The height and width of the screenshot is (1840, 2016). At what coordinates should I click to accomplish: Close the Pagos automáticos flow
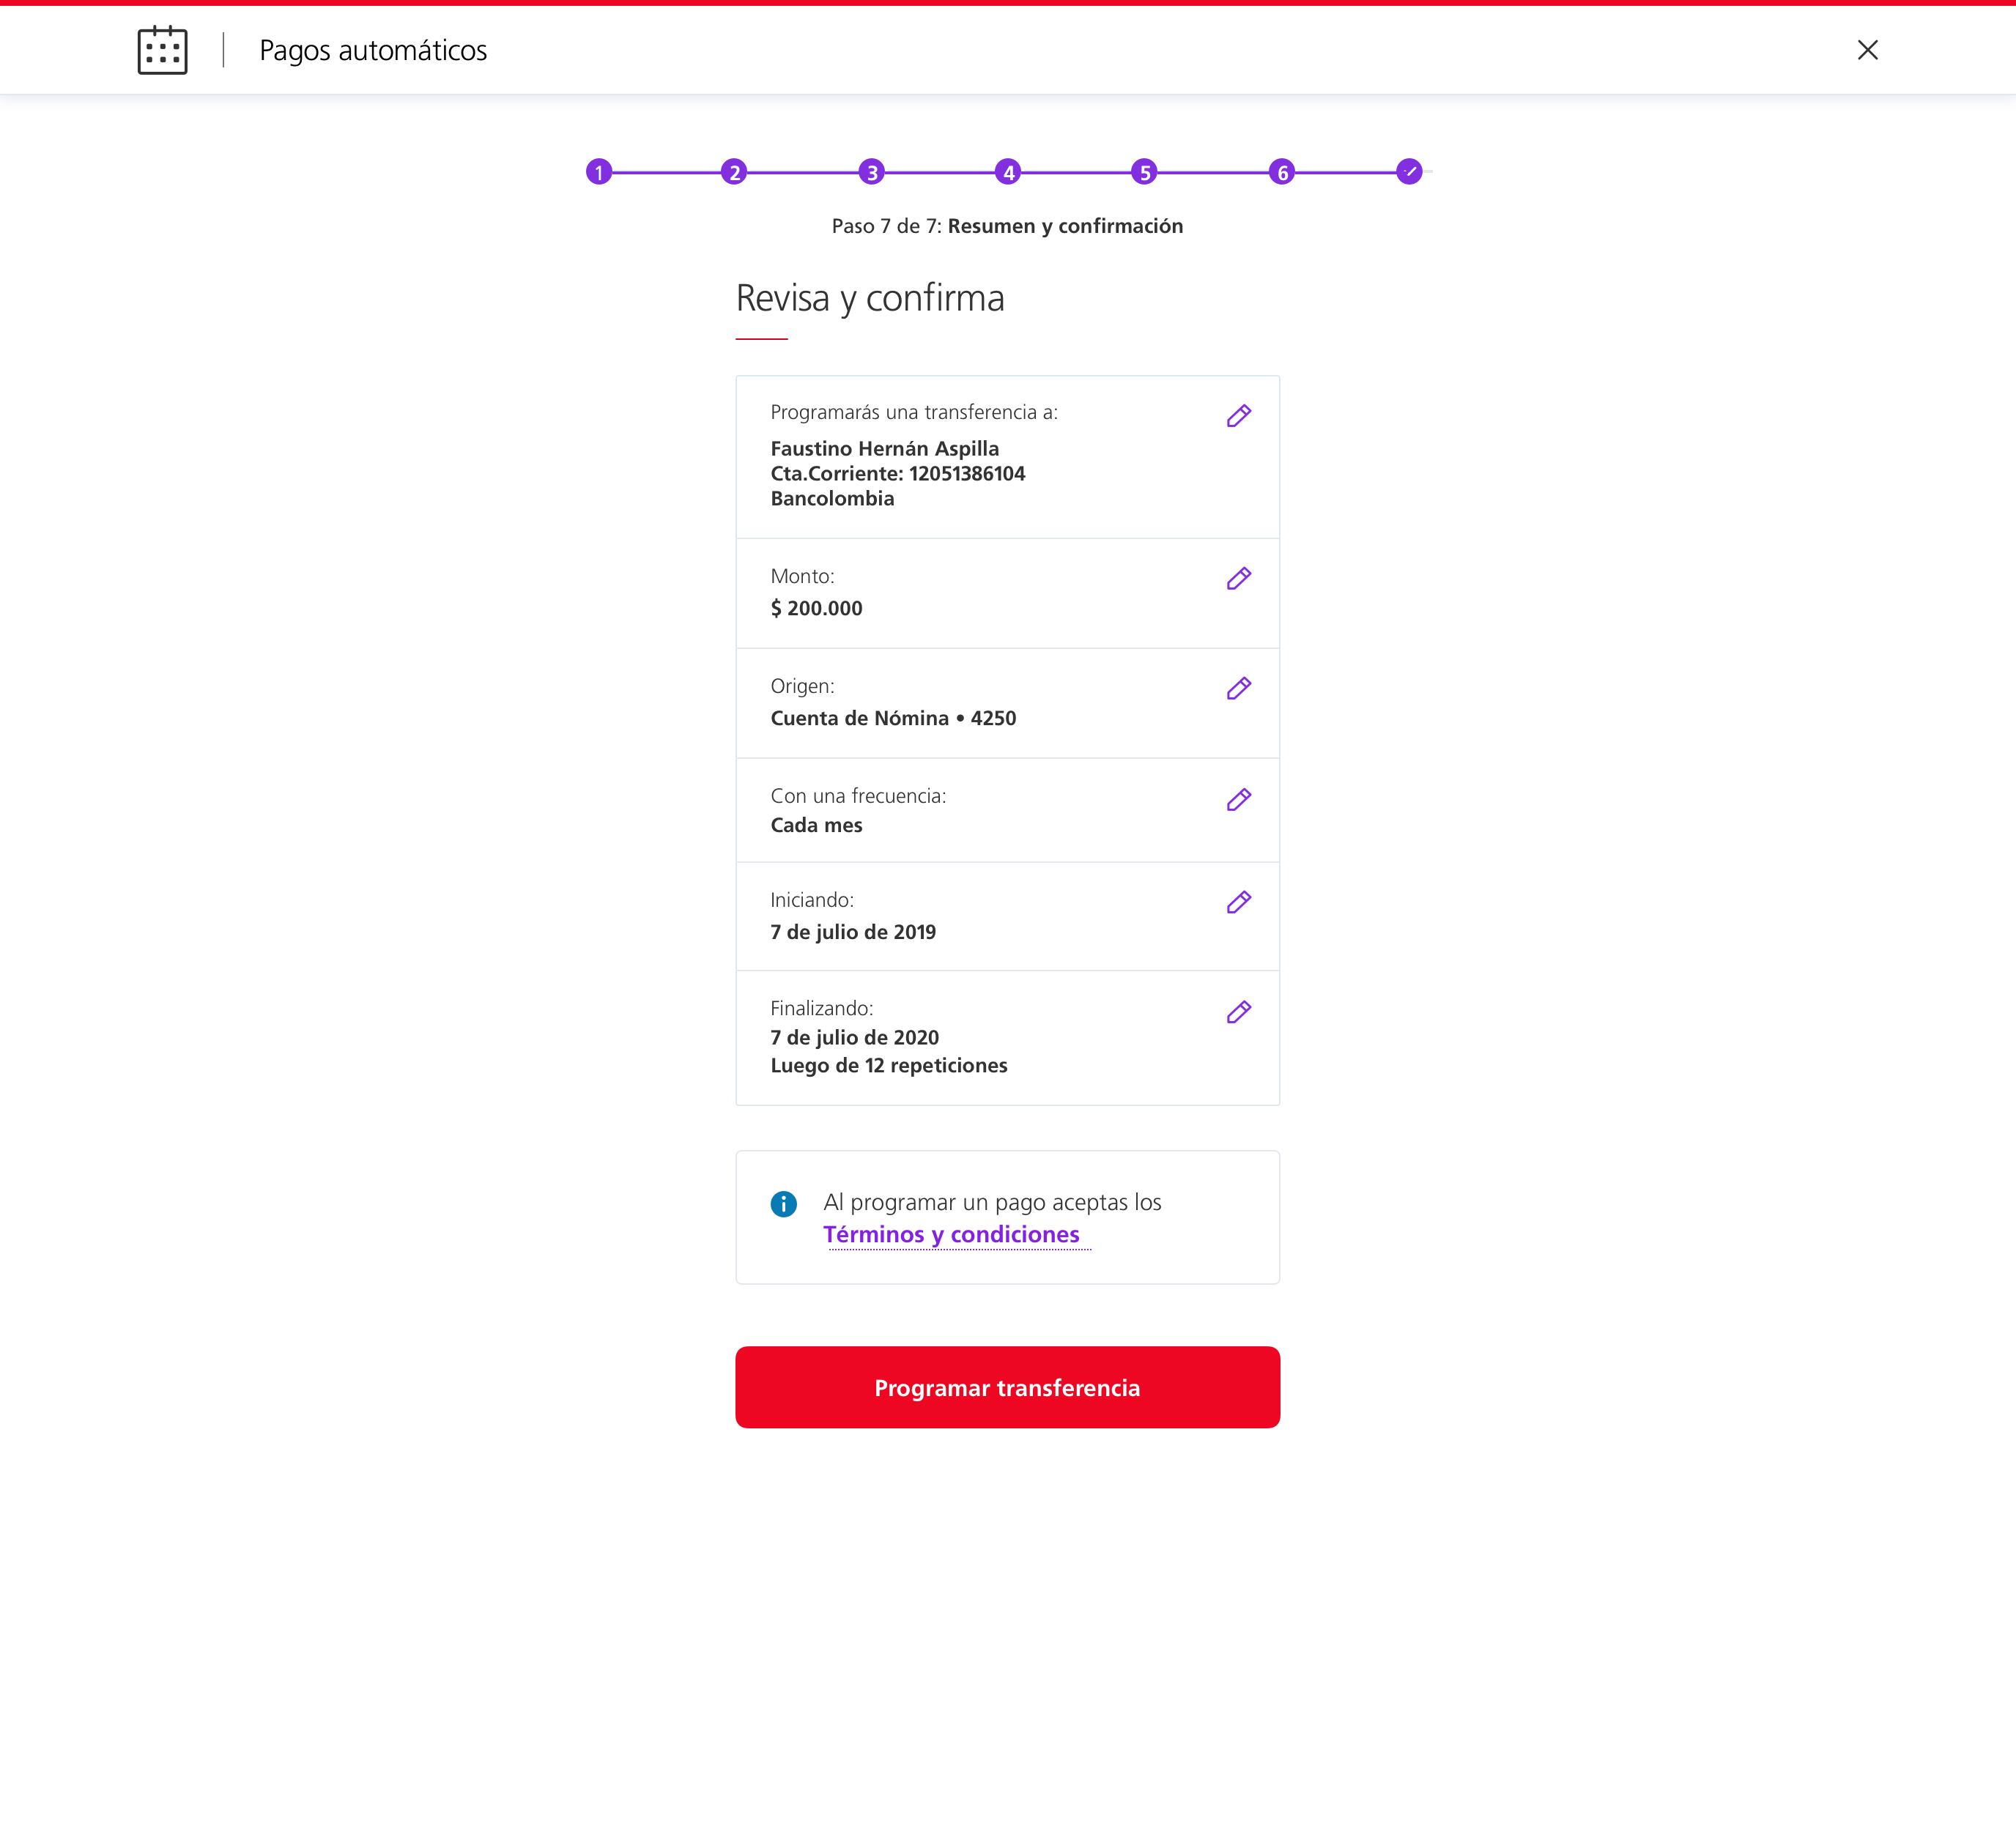tap(1867, 50)
